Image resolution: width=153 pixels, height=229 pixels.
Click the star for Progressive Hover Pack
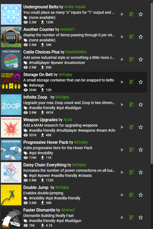pyautogui.click(x=141, y=150)
